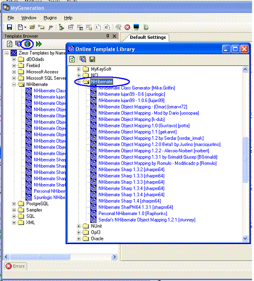
Task: Expand the XML folder
Action: [x=14, y=222]
